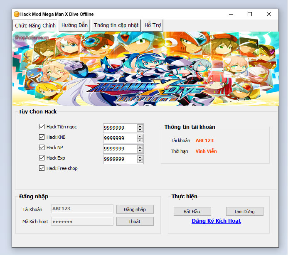
Task: Switch to Chức Năng Chính tab
Action: click(x=35, y=25)
